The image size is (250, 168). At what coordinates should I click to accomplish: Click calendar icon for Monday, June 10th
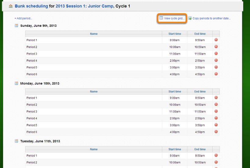[16, 83]
